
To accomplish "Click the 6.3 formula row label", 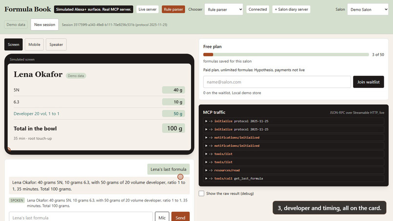I will [x=16, y=102].
